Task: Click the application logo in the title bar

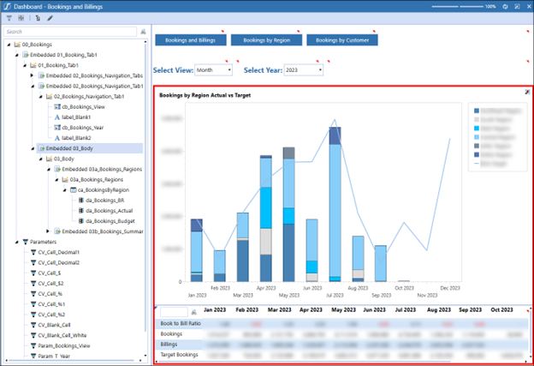Action: (7, 7)
